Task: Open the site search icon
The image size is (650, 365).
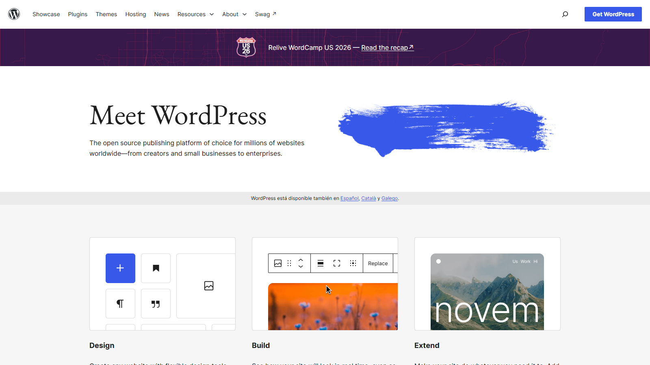Action: point(565,14)
